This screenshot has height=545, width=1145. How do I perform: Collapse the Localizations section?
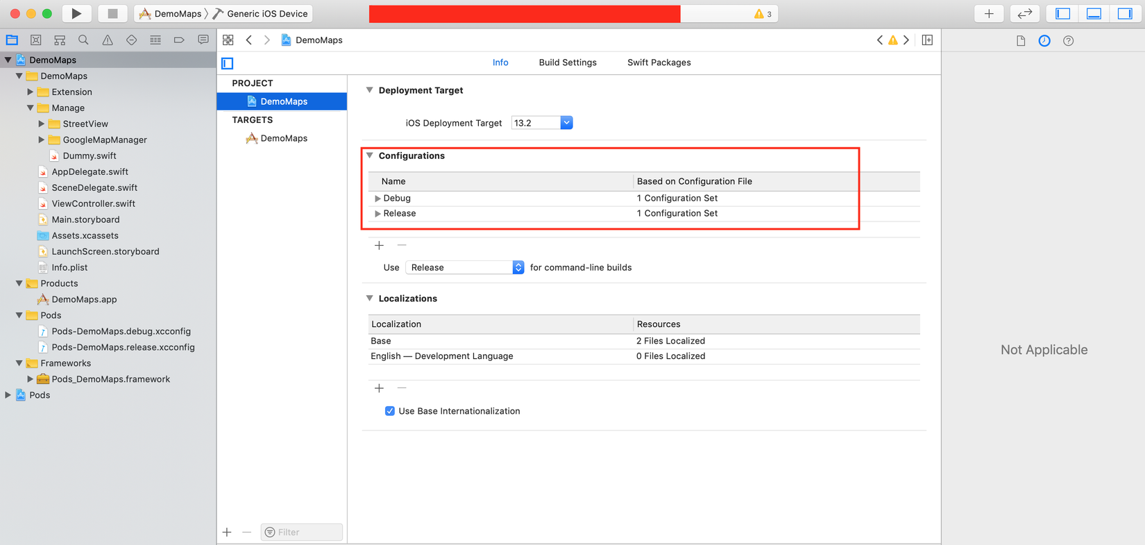coord(370,299)
